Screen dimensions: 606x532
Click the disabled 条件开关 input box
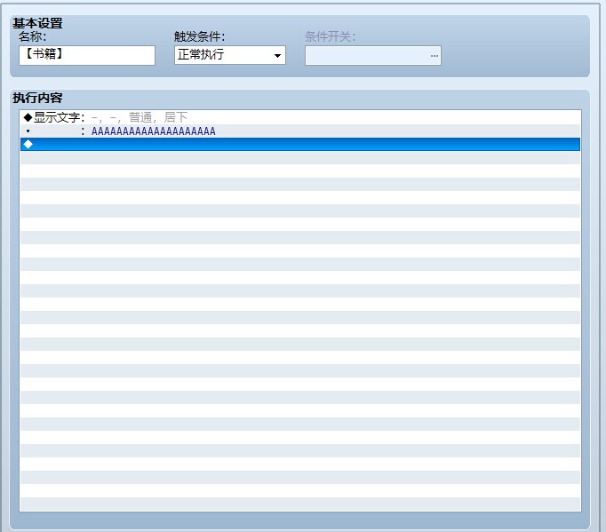point(373,56)
